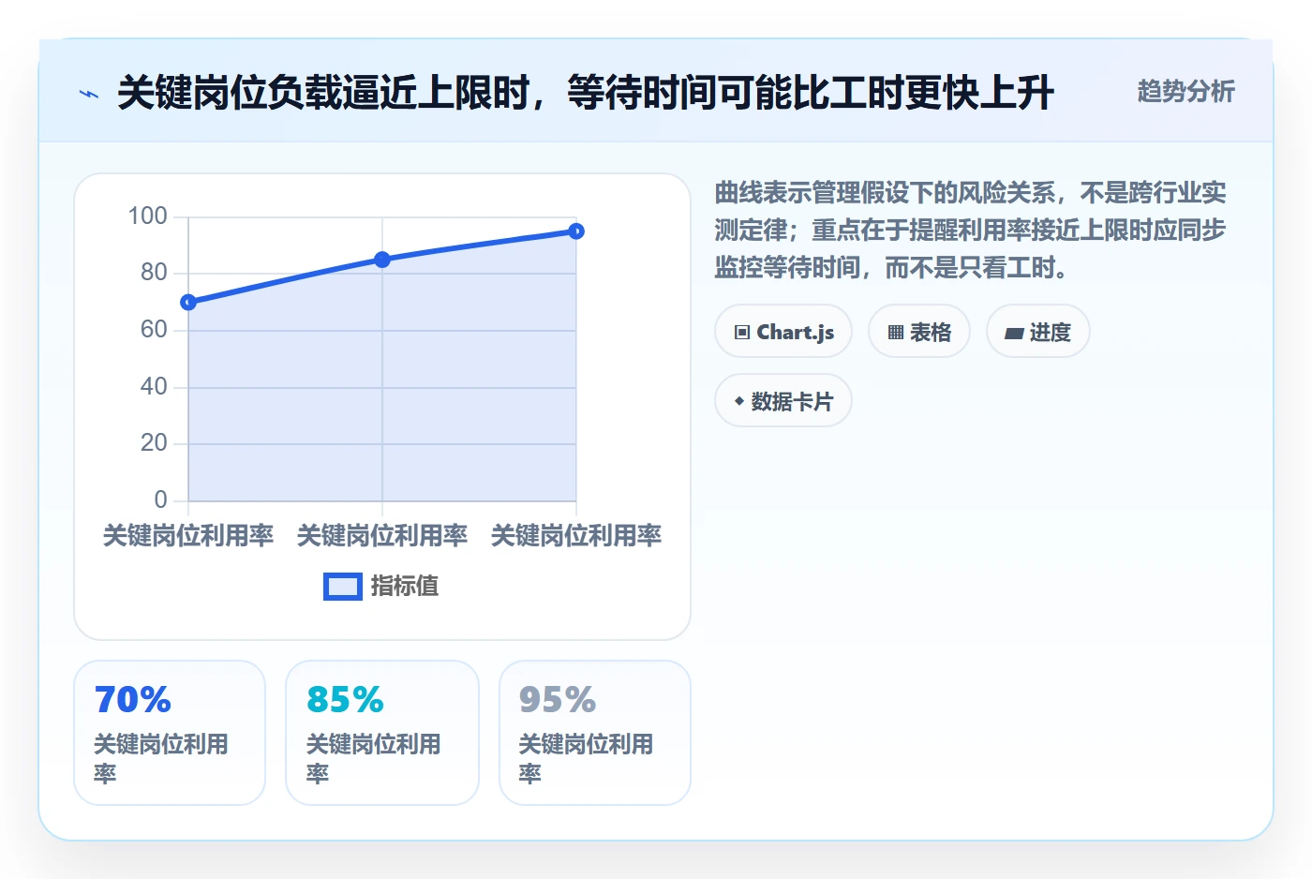
Task: Click the y-axis label 40
Action: tap(154, 387)
